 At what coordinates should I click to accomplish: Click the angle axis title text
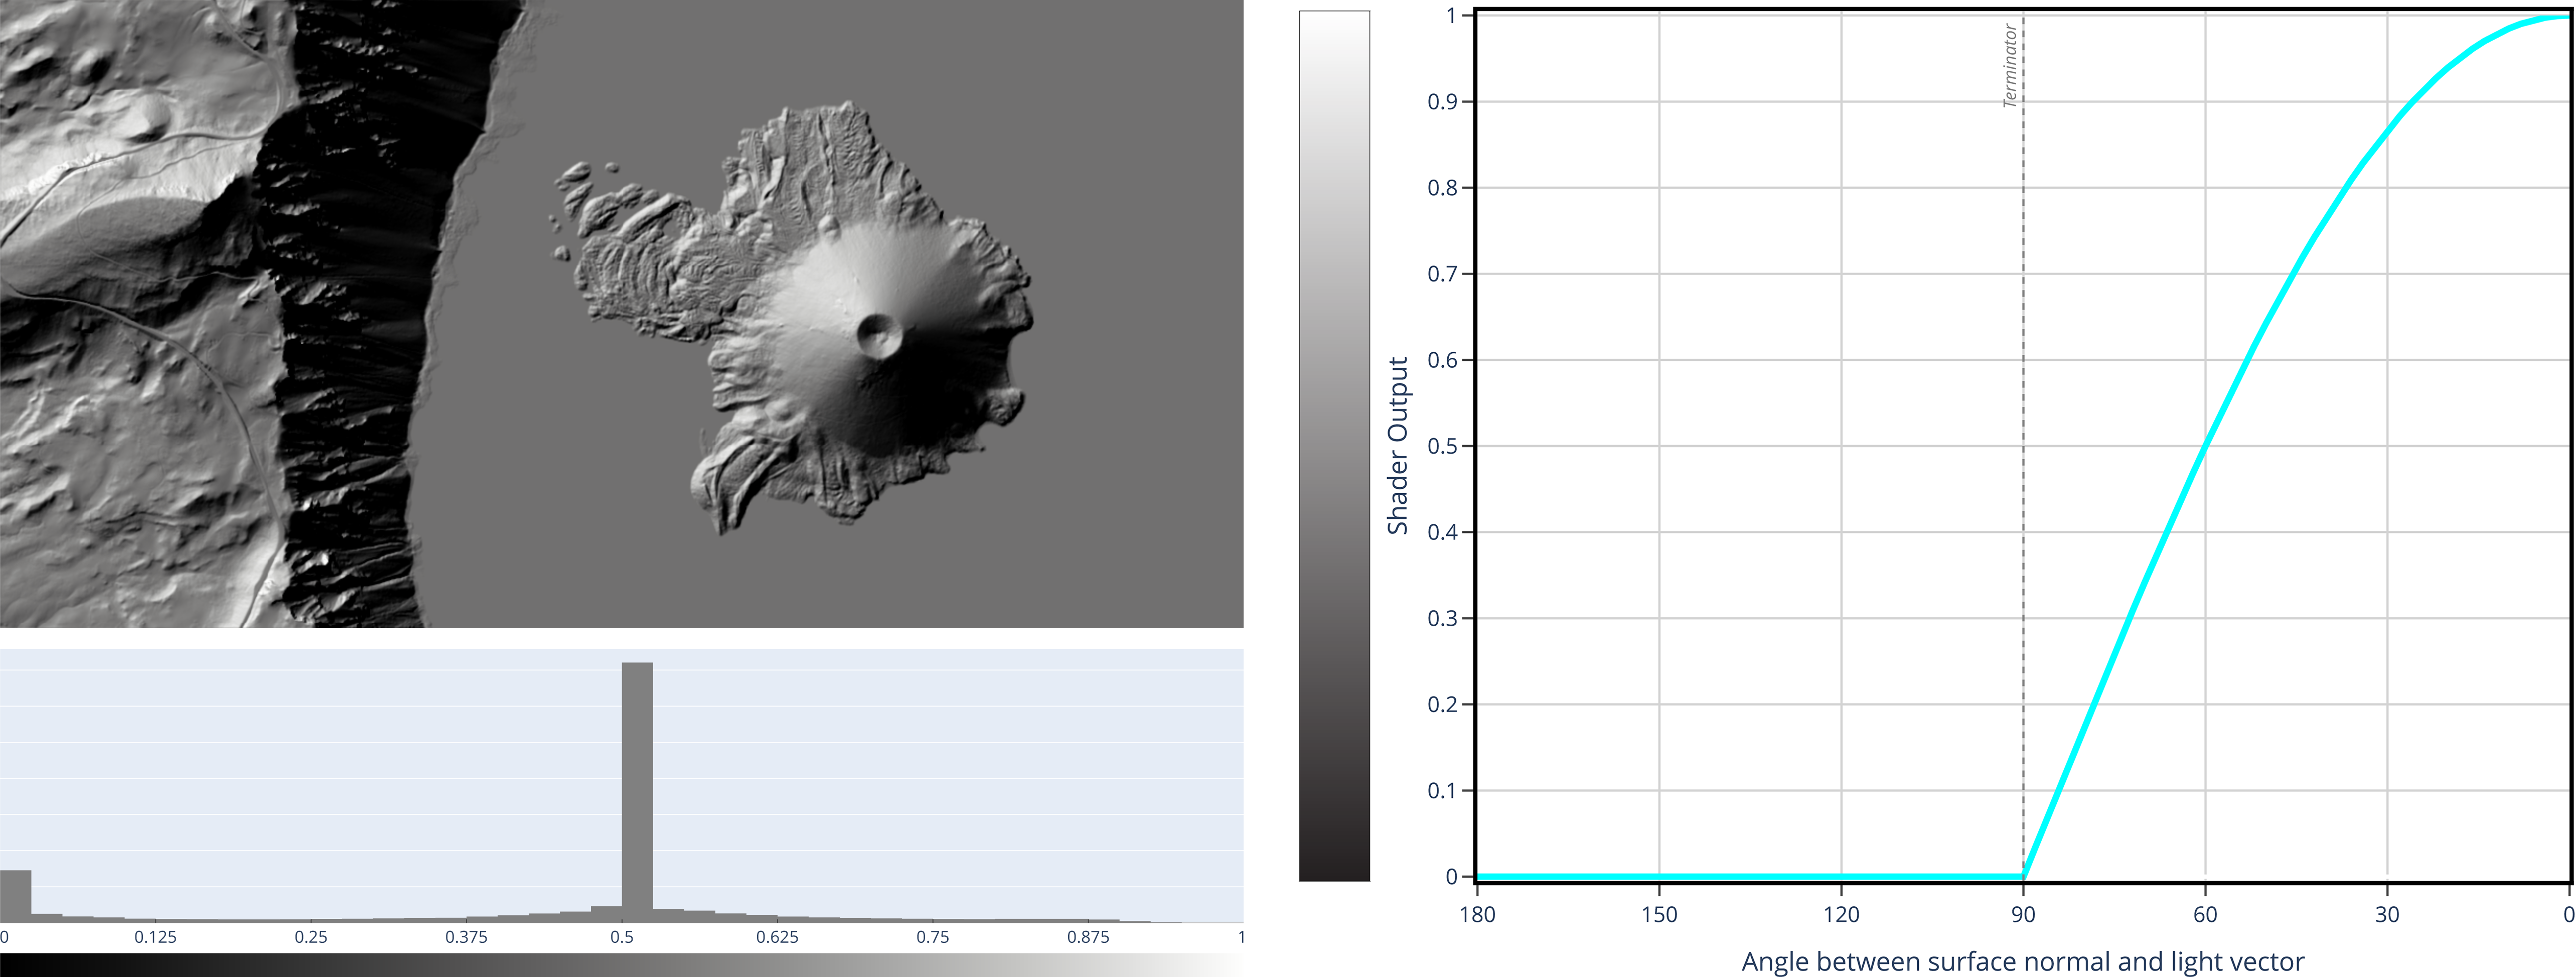click(x=2022, y=962)
